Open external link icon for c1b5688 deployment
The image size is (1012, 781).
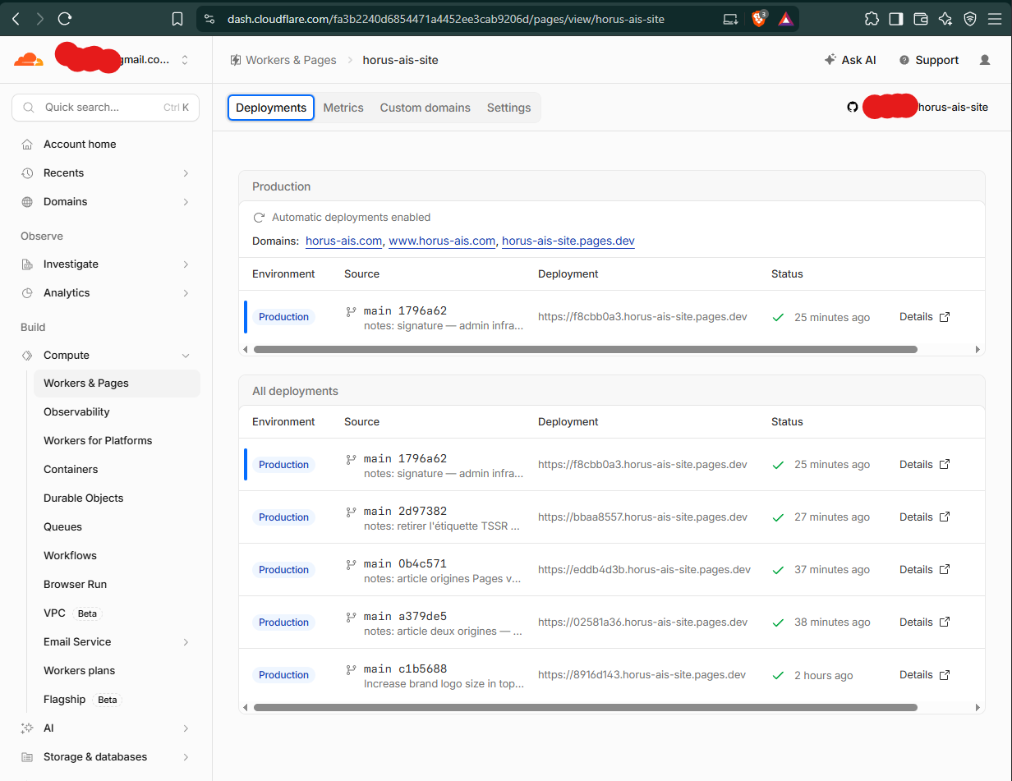point(945,674)
